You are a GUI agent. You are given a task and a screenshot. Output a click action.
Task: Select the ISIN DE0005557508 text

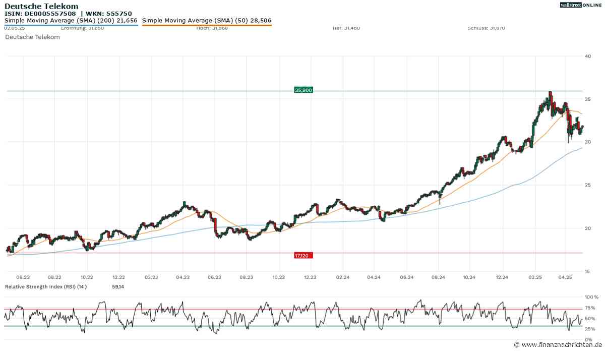coord(40,14)
